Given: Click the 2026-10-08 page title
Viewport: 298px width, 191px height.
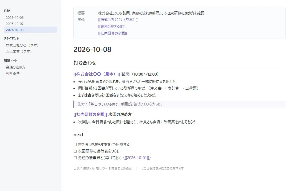Looking at the screenshot, I should [x=92, y=49].
